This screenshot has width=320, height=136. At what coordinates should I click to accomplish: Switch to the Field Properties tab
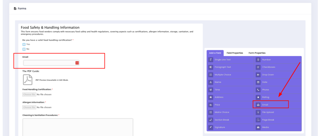point(235,53)
